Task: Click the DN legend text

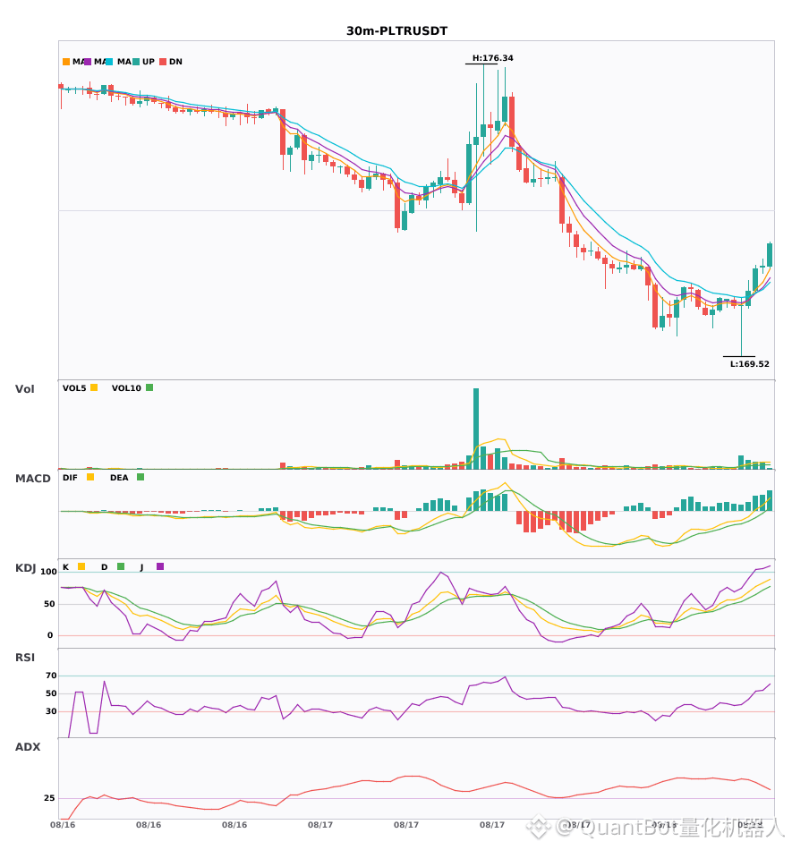Action: coord(175,62)
